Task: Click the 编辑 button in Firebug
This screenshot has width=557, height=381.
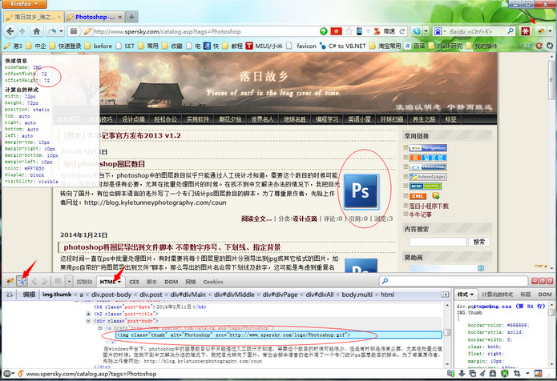Action: (x=27, y=295)
